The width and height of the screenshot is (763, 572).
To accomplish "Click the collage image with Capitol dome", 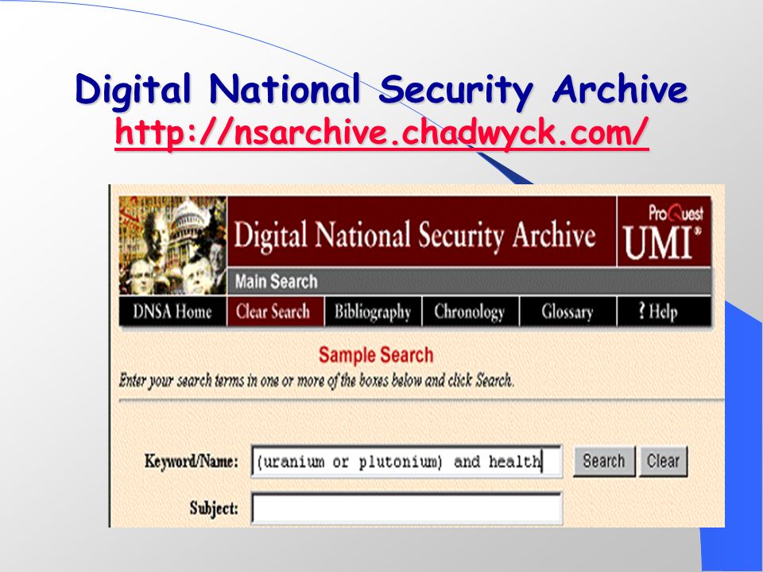I will [x=172, y=245].
